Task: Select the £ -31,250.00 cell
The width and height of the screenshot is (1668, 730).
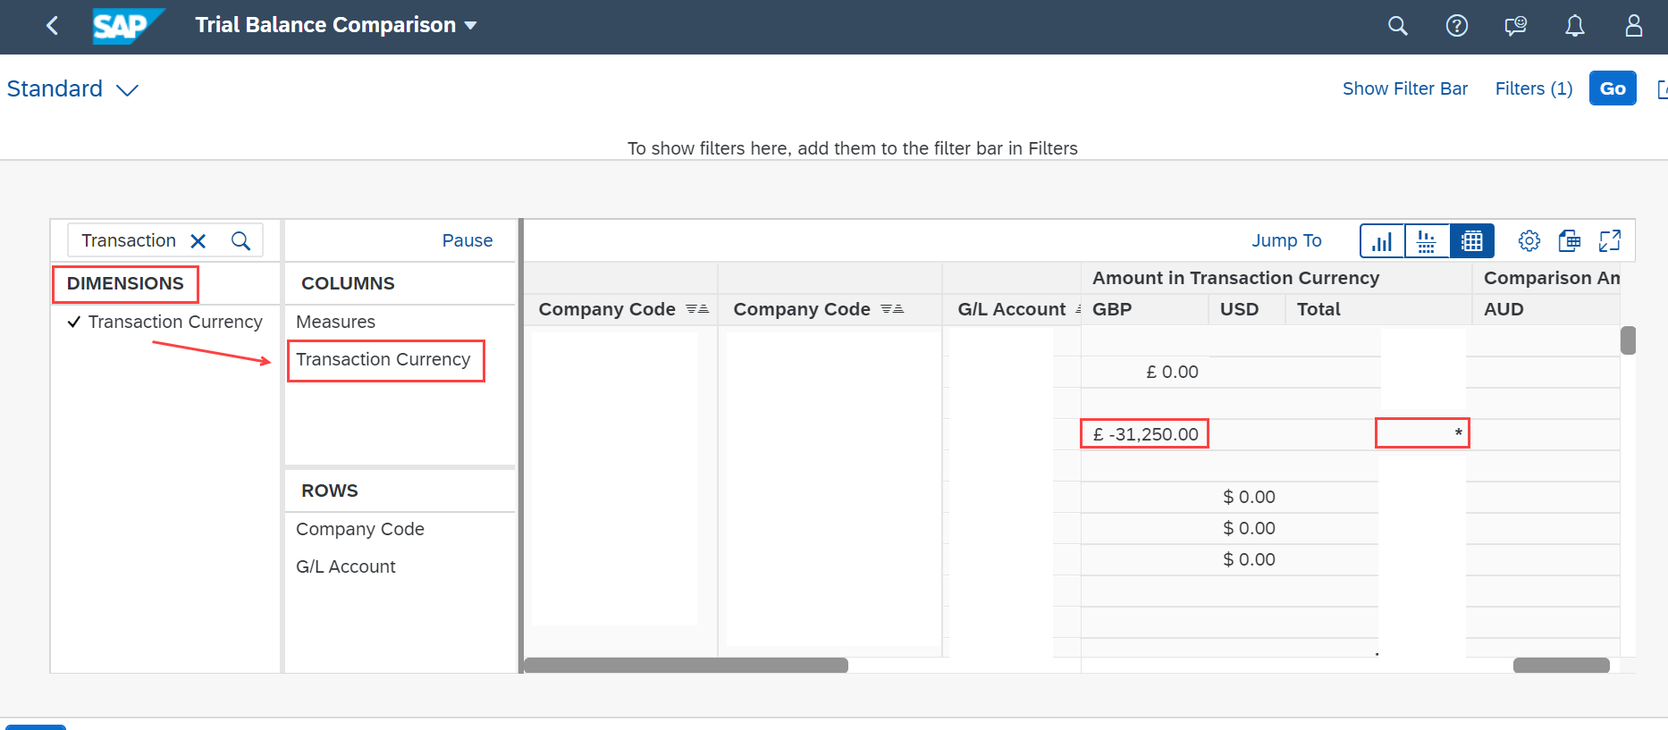Action: (1144, 434)
